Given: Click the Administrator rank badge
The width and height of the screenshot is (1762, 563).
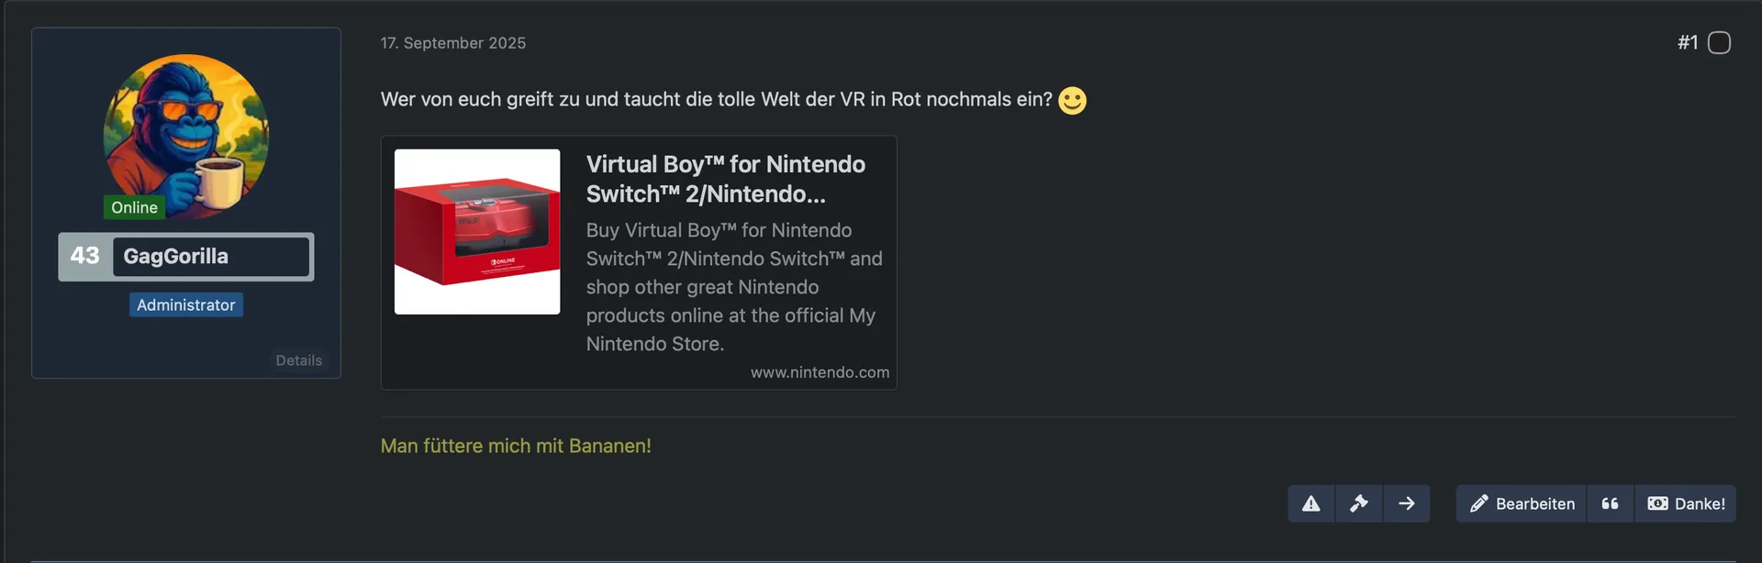Looking at the screenshot, I should pyautogui.click(x=186, y=304).
